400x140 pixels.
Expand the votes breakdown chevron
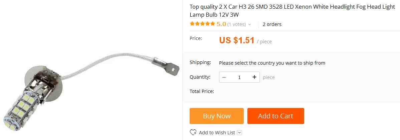(249, 24)
